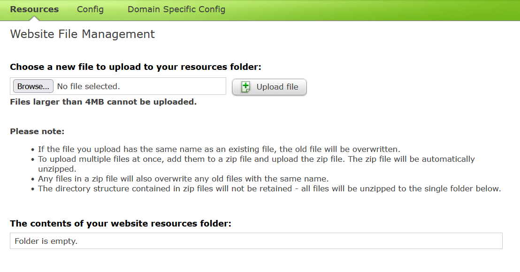Screen dimensions: 520x272
Task: Click the empty green header bar area
Action: point(371,10)
